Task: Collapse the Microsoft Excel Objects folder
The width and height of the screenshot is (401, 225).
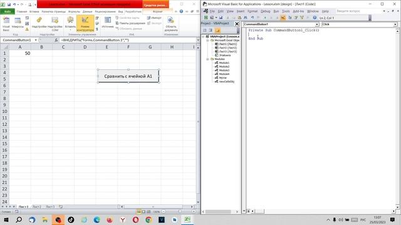Action: click(x=207, y=40)
